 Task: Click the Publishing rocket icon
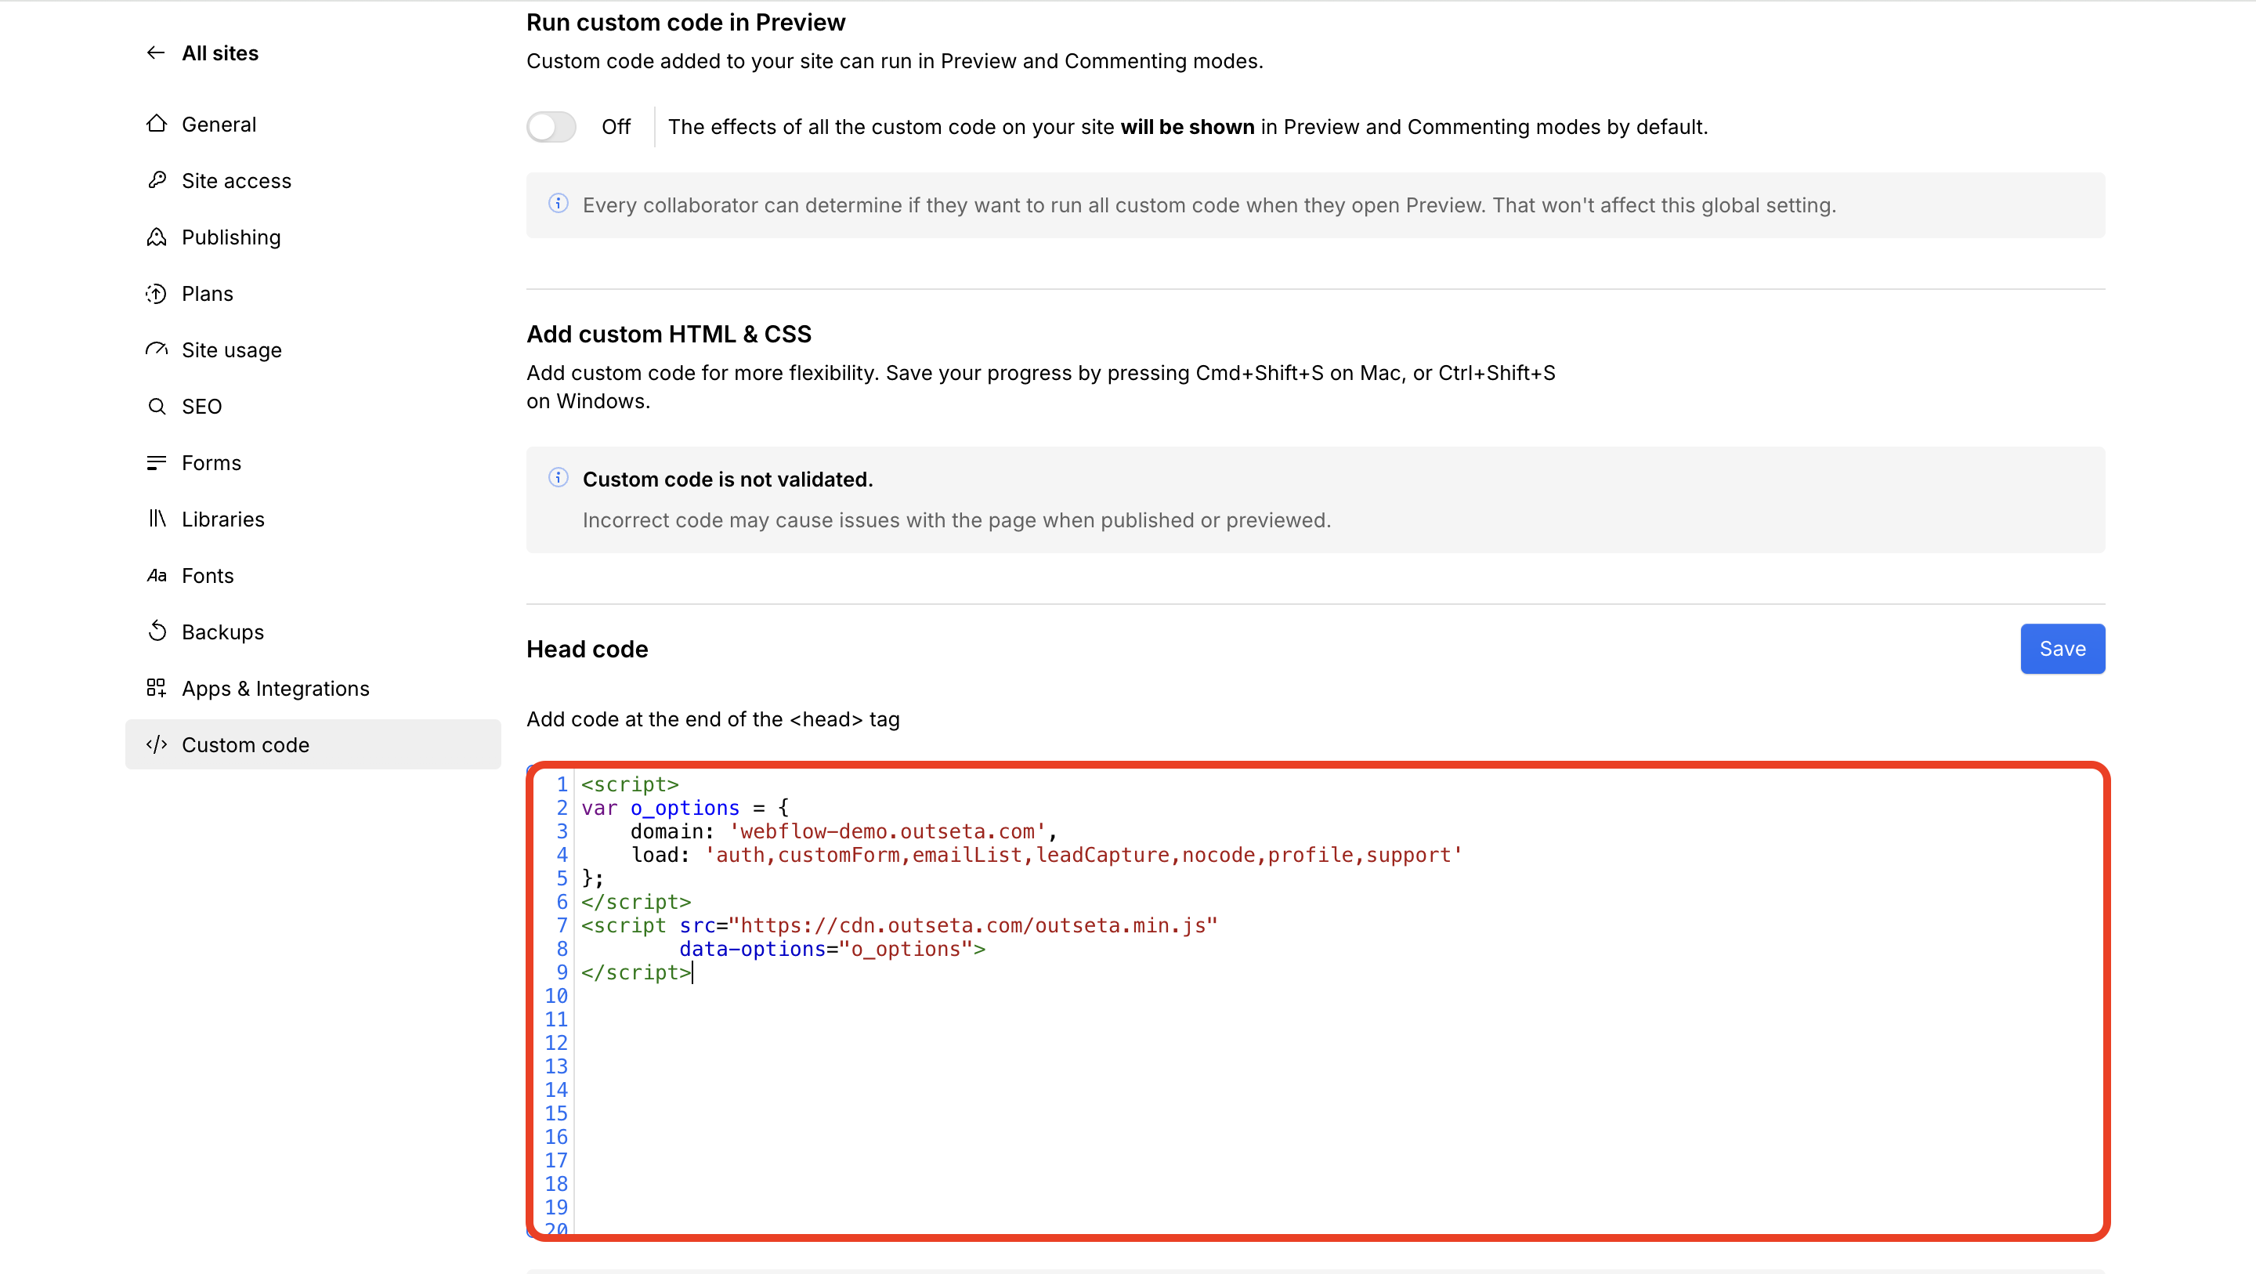156,237
